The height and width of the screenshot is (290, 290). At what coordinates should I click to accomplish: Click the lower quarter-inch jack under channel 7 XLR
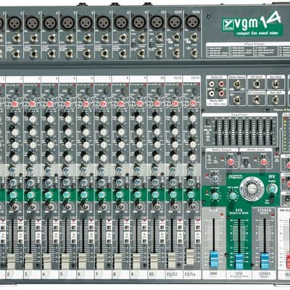click(104, 54)
